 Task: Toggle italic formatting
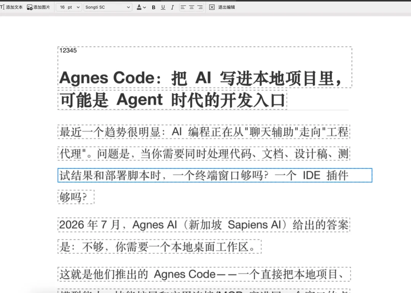(172, 7)
